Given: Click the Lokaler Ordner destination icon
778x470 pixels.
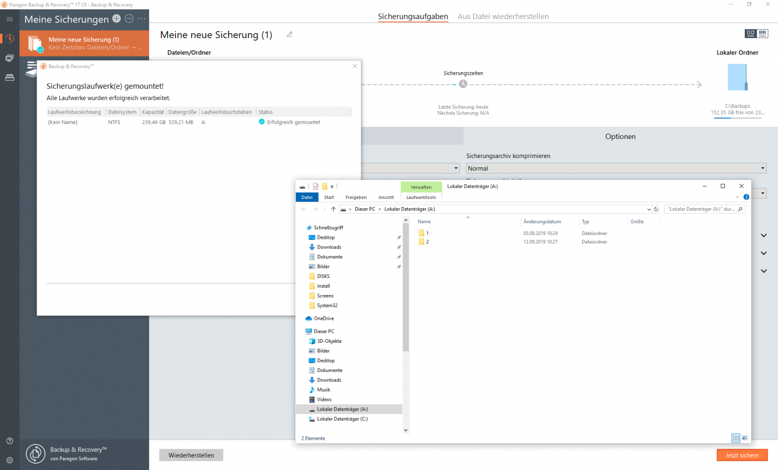Looking at the screenshot, I should tap(737, 78).
